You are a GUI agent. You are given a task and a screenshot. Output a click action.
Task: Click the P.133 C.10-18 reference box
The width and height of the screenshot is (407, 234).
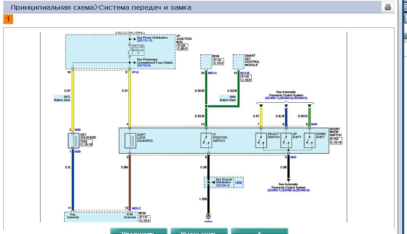336,141
